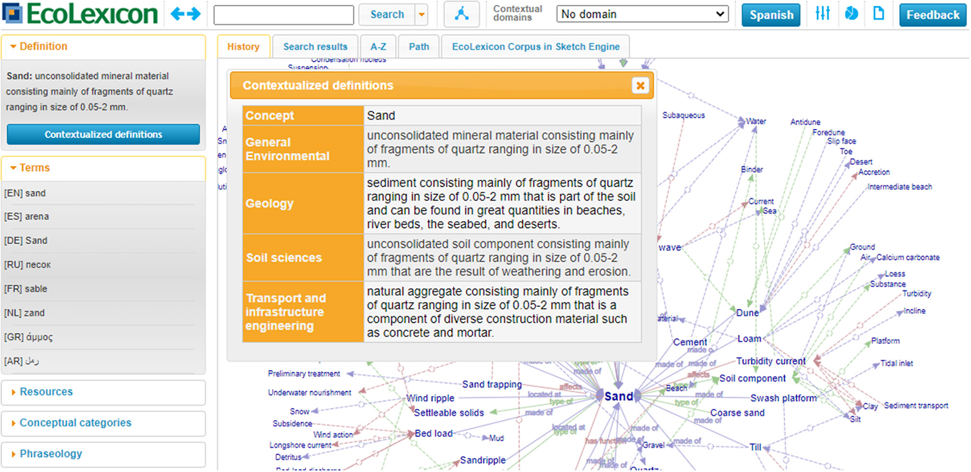Click in the search text field
The image size is (971, 472).
pos(283,15)
